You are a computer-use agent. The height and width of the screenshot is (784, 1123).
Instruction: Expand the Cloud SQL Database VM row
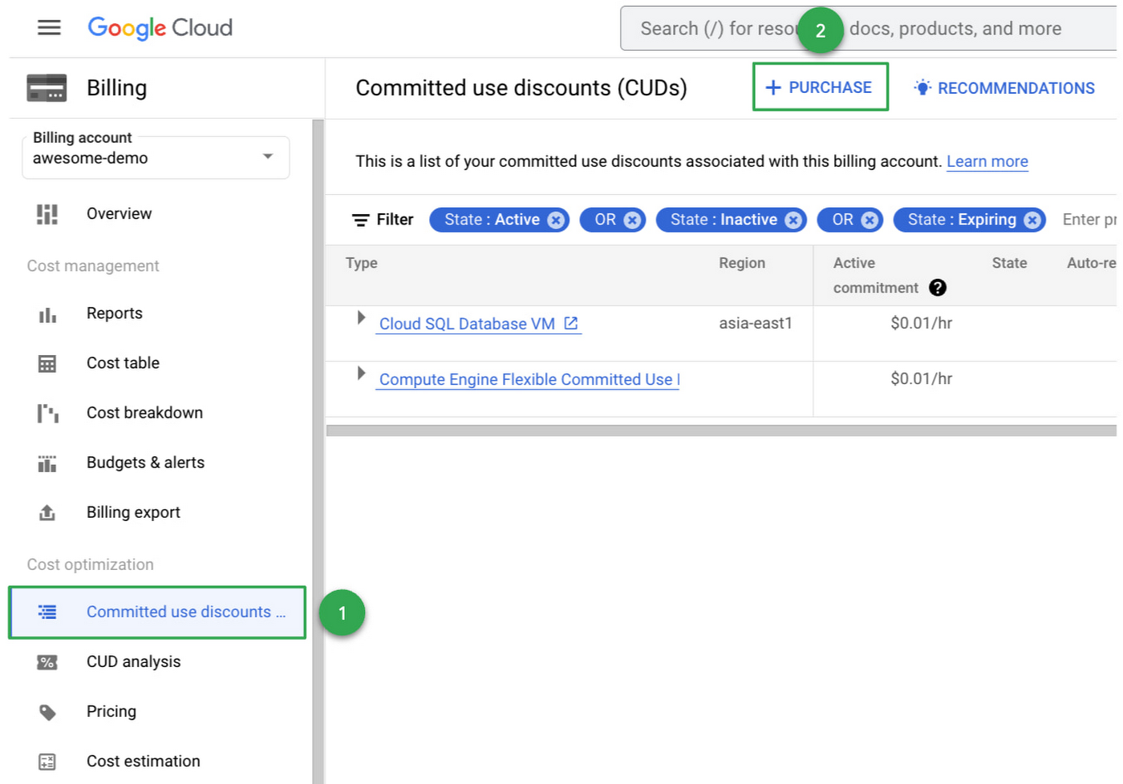(361, 317)
